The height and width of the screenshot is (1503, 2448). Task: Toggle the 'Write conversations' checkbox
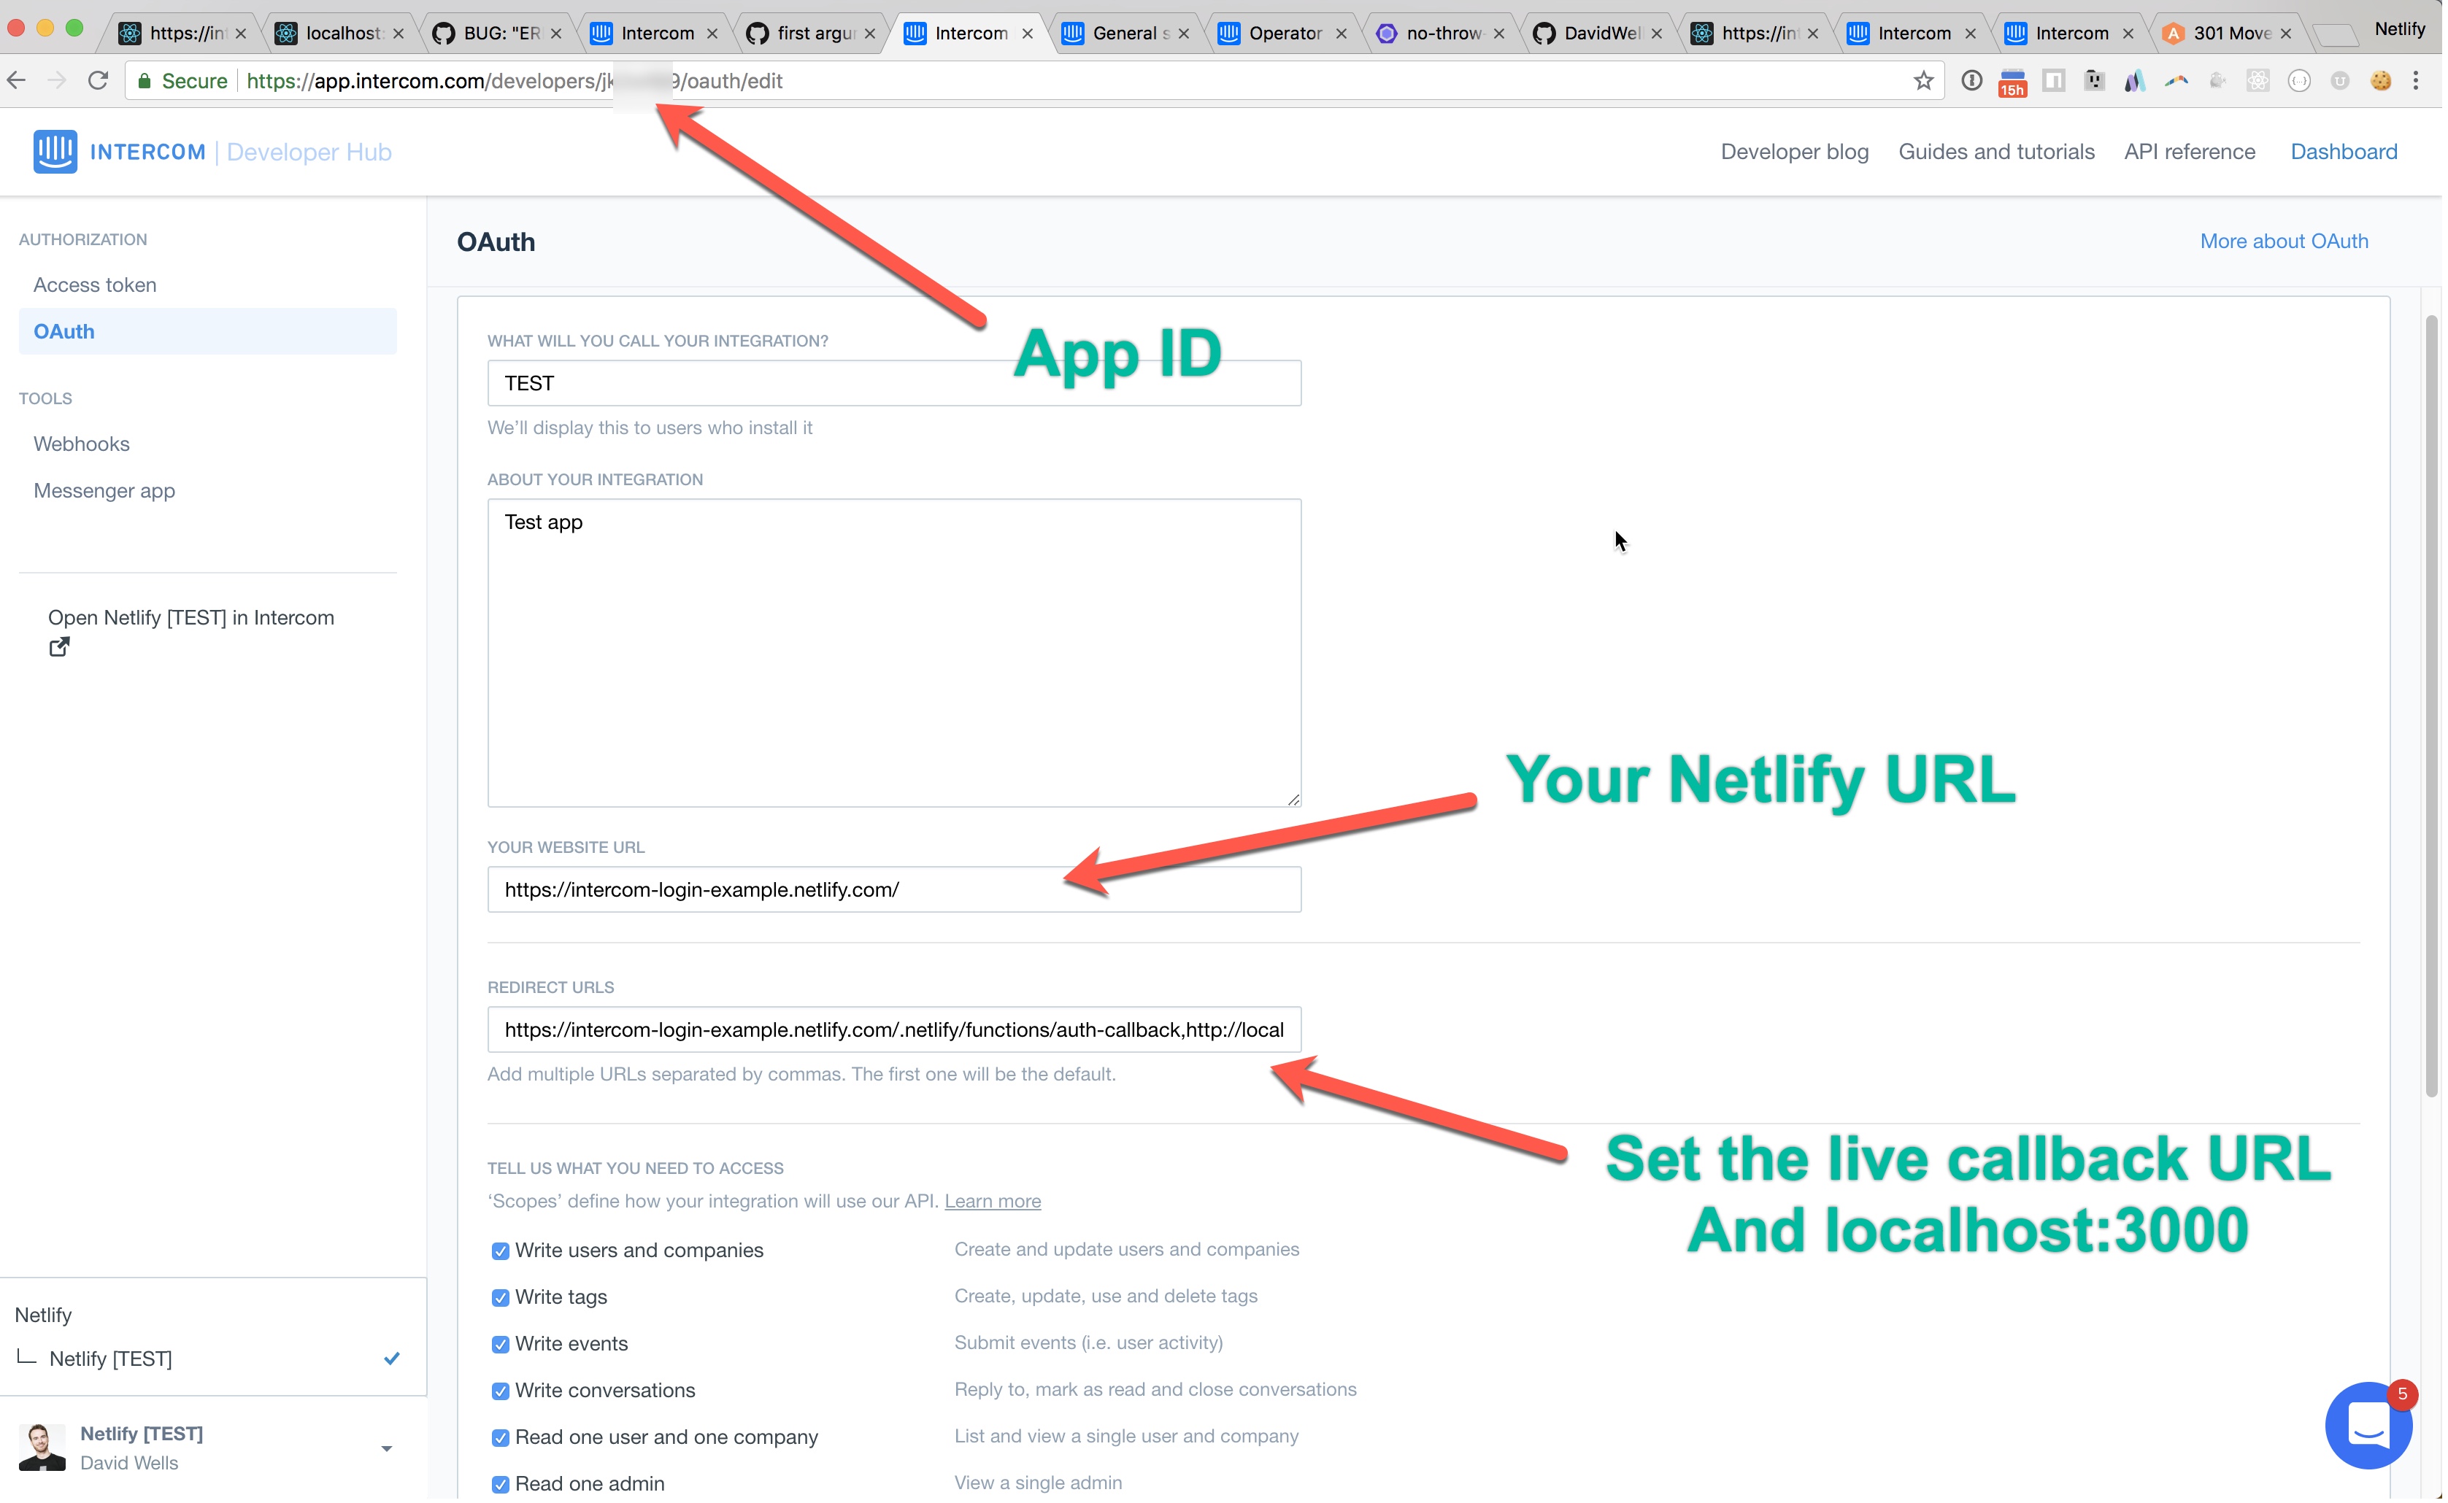pyautogui.click(x=501, y=1394)
